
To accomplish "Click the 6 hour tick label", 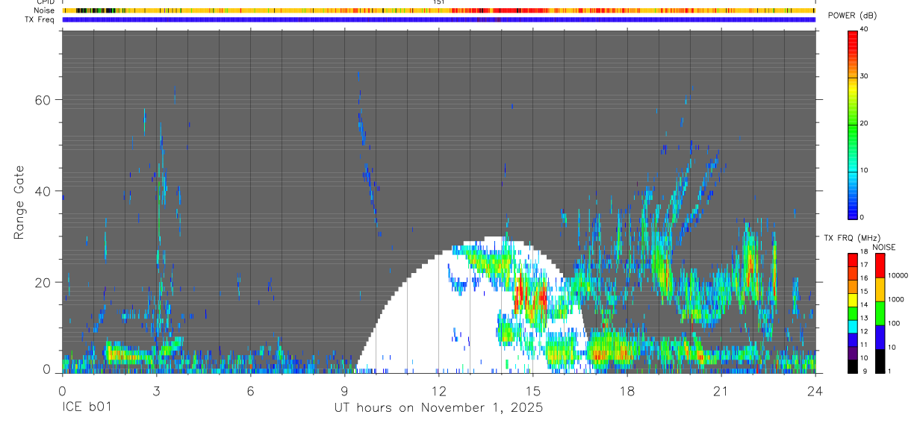I will tap(250, 391).
